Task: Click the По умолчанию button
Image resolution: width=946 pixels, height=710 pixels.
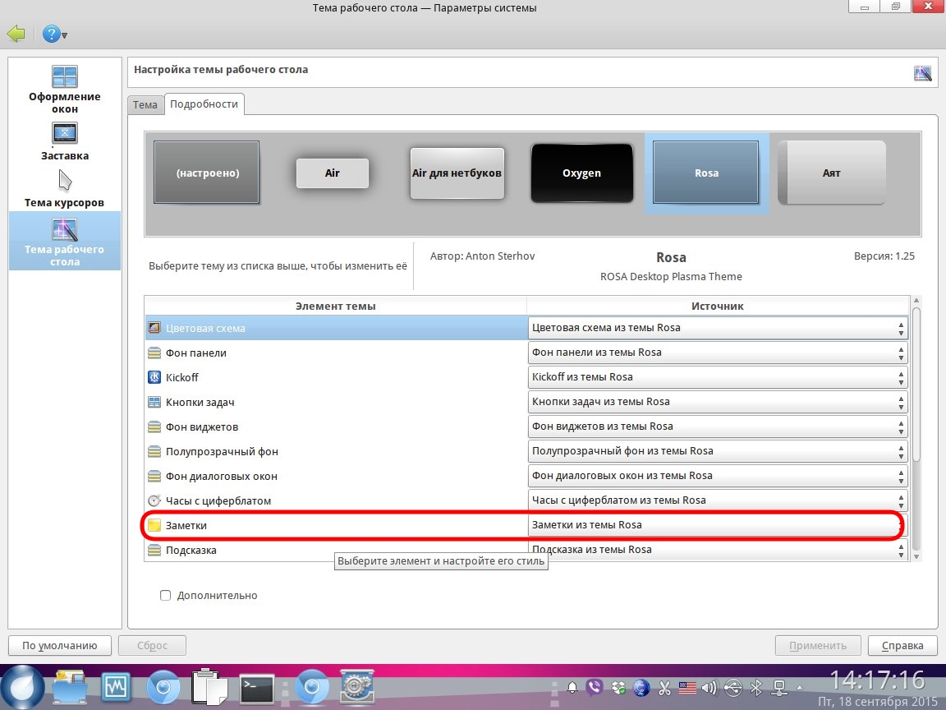Action: pos(60,645)
